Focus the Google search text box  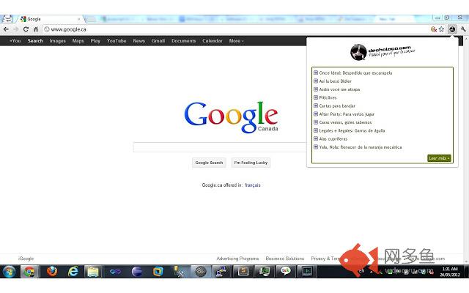coord(220,147)
